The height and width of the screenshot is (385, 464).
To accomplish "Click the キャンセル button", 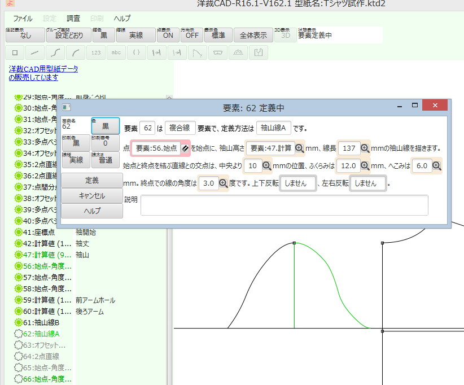I will pos(92,196).
